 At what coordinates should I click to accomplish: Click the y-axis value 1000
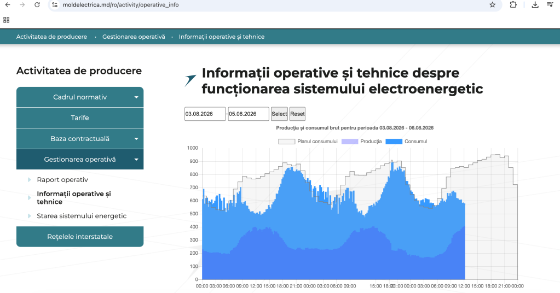click(193, 148)
